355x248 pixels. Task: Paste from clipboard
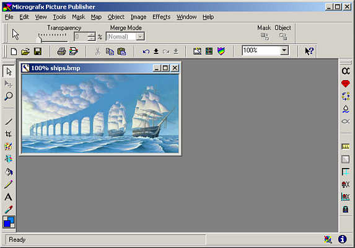pos(121,51)
